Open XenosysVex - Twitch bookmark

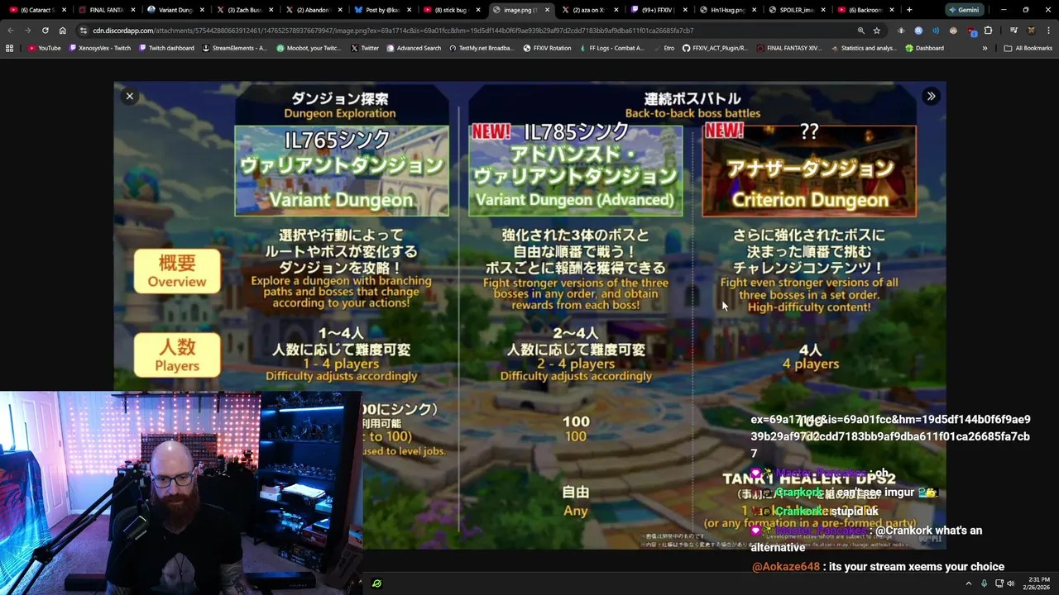[x=100, y=48]
